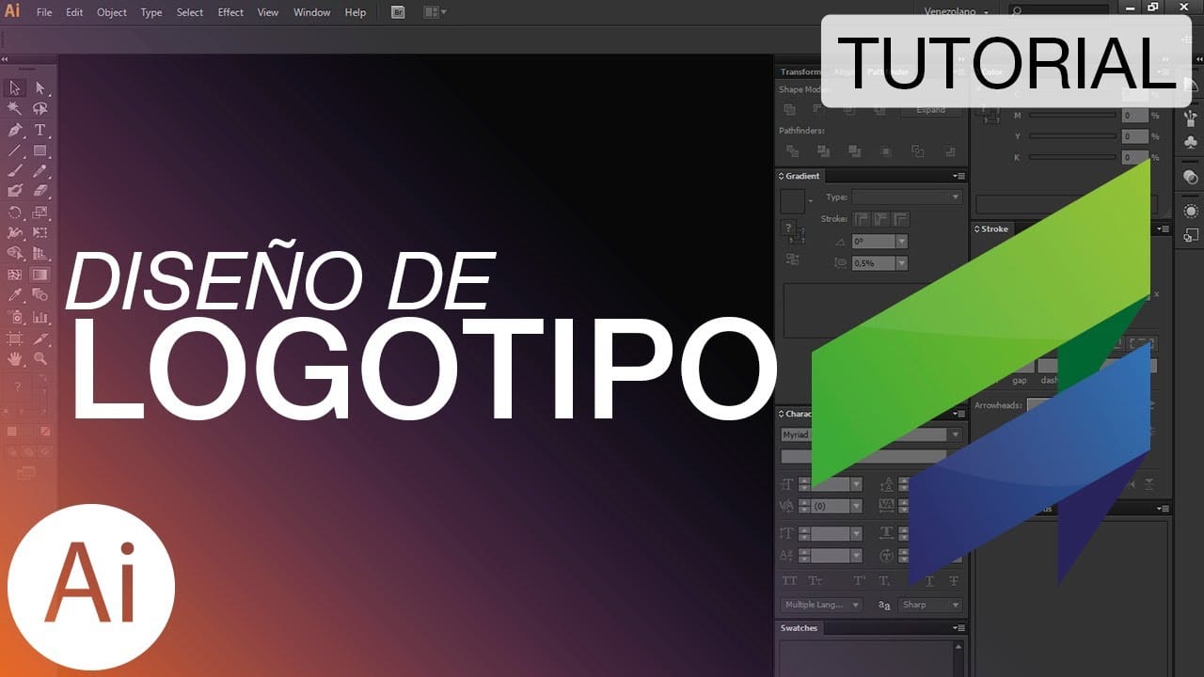The width and height of the screenshot is (1204, 677).
Task: Open the Swatches panel options menu
Action: 958,628
